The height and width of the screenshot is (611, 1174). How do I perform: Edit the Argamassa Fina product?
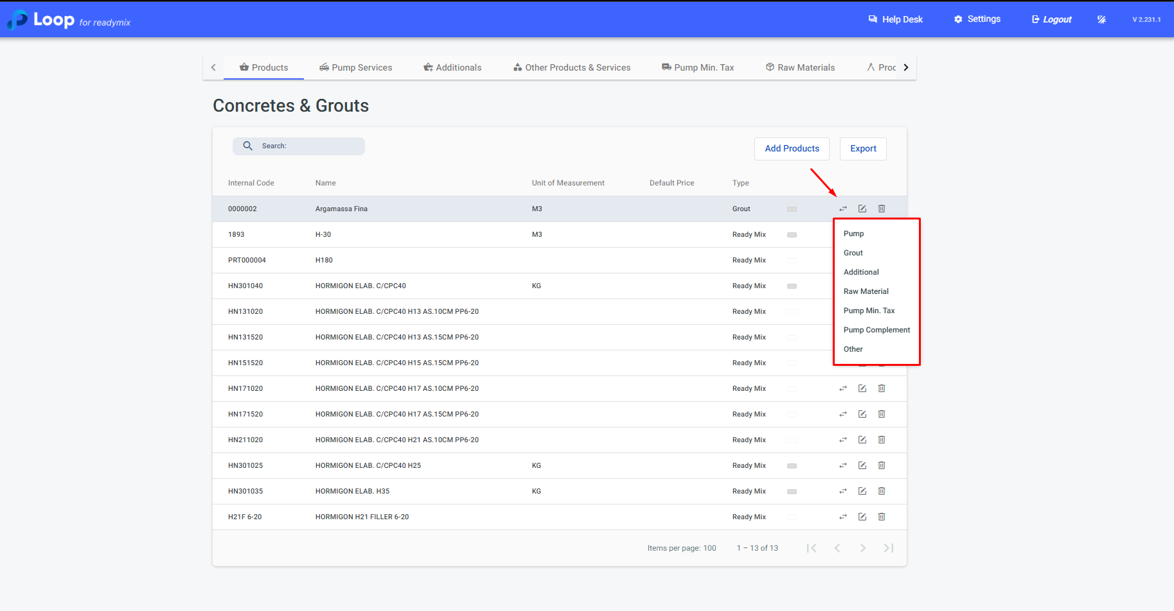point(862,209)
